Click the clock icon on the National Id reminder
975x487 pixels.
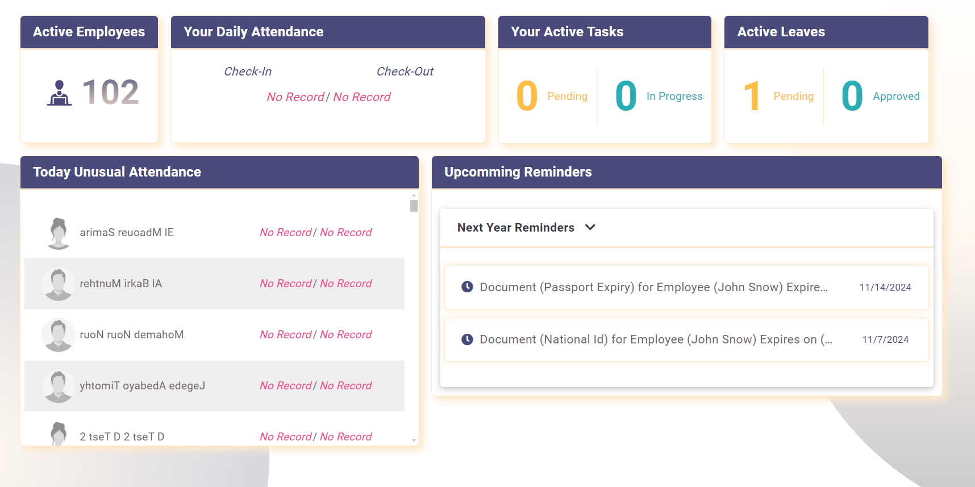coord(466,339)
